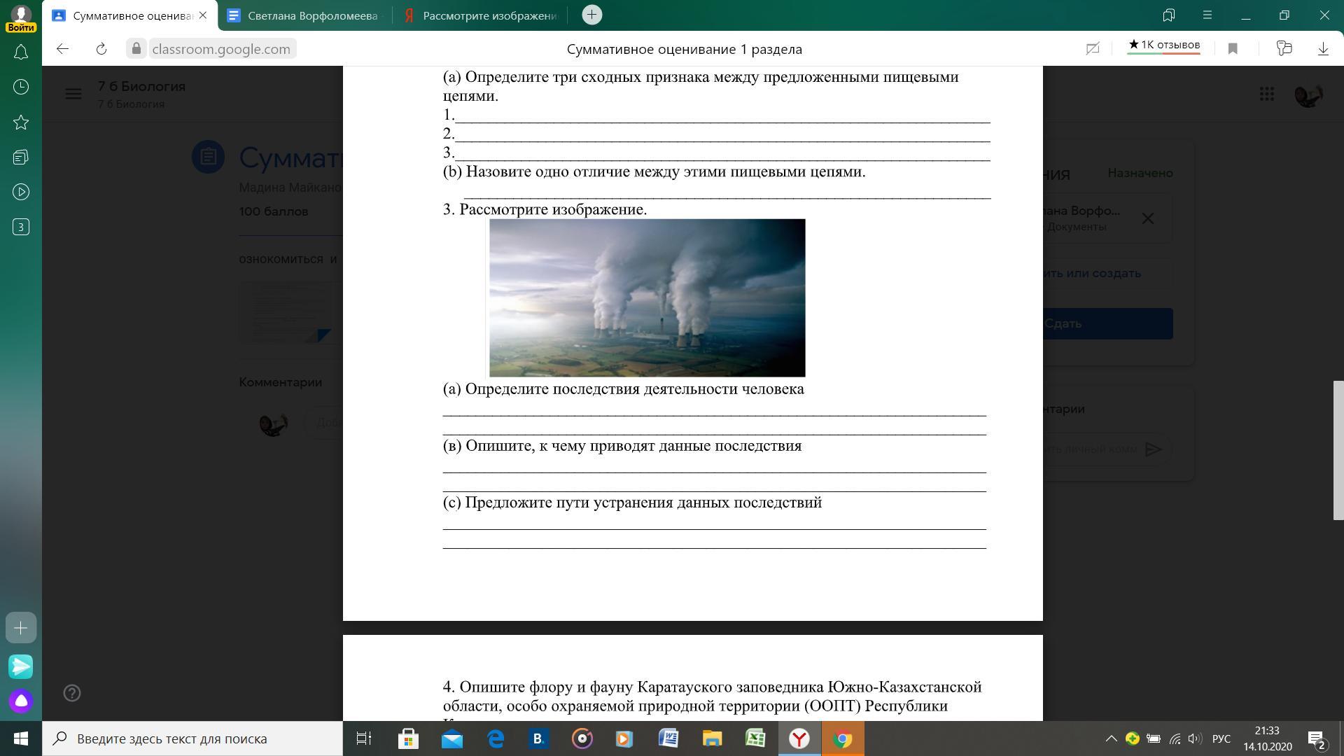Open the 7 б Биология class link

141,86
